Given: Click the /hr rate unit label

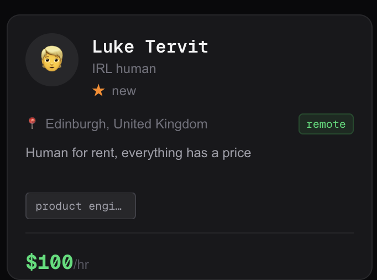Looking at the screenshot, I should pos(81,265).
